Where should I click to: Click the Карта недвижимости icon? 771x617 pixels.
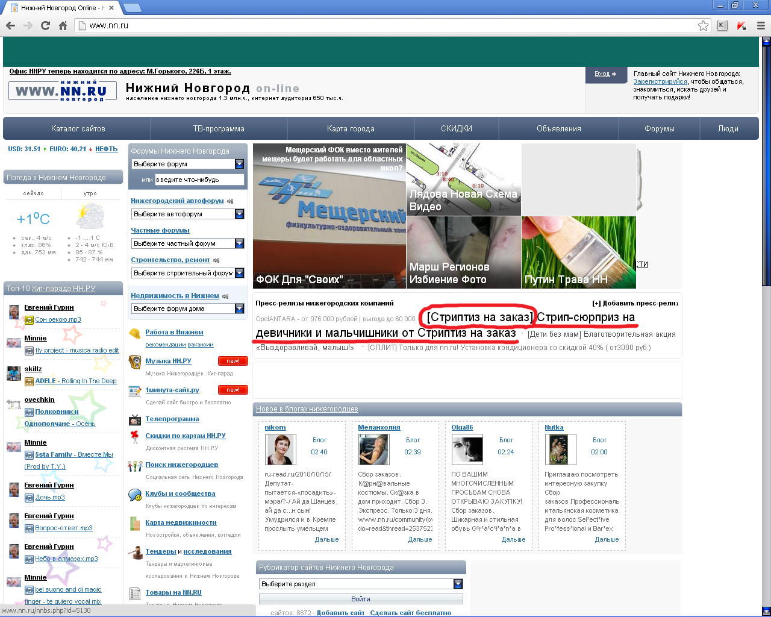point(135,524)
